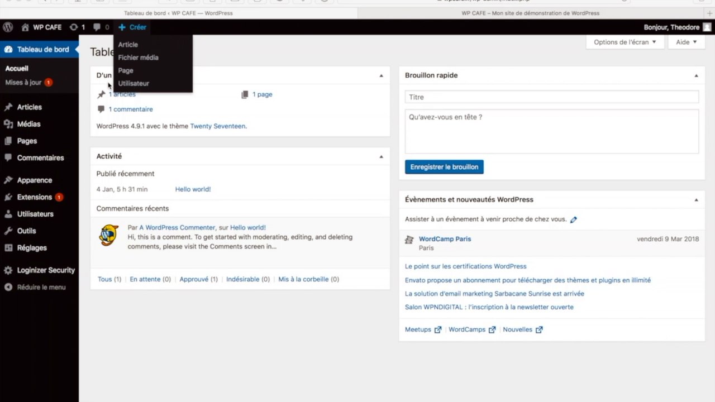Click the WordCamps external link icon
The width and height of the screenshot is (715, 402).
pyautogui.click(x=492, y=329)
